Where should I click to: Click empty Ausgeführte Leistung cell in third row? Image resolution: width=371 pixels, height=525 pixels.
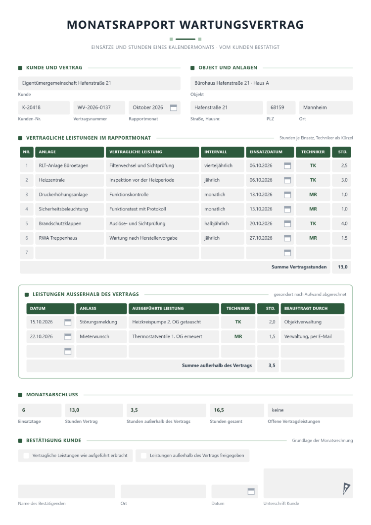[x=174, y=351]
